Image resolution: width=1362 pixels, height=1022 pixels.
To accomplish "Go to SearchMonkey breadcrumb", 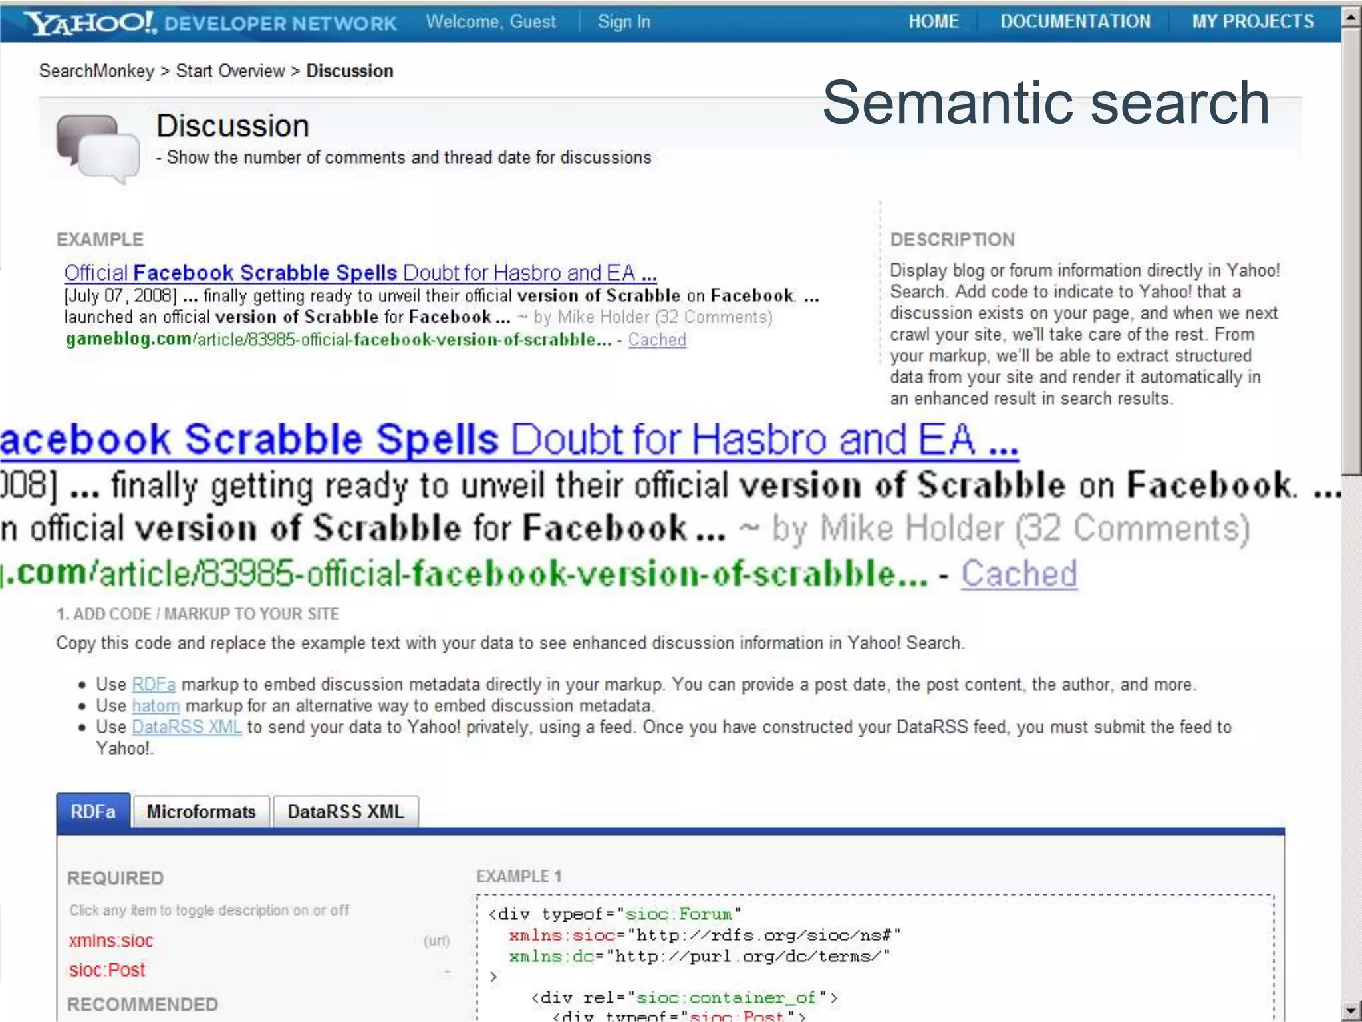I will [96, 71].
